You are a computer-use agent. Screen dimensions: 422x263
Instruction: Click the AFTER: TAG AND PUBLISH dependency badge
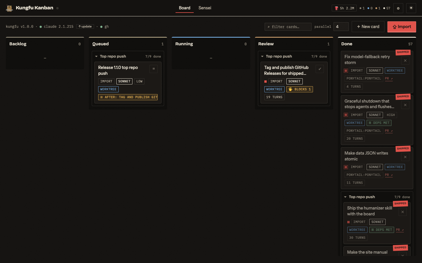pos(128,97)
